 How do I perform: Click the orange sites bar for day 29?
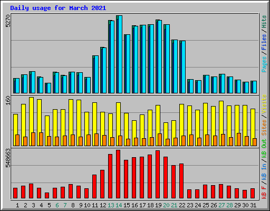tap(239, 139)
